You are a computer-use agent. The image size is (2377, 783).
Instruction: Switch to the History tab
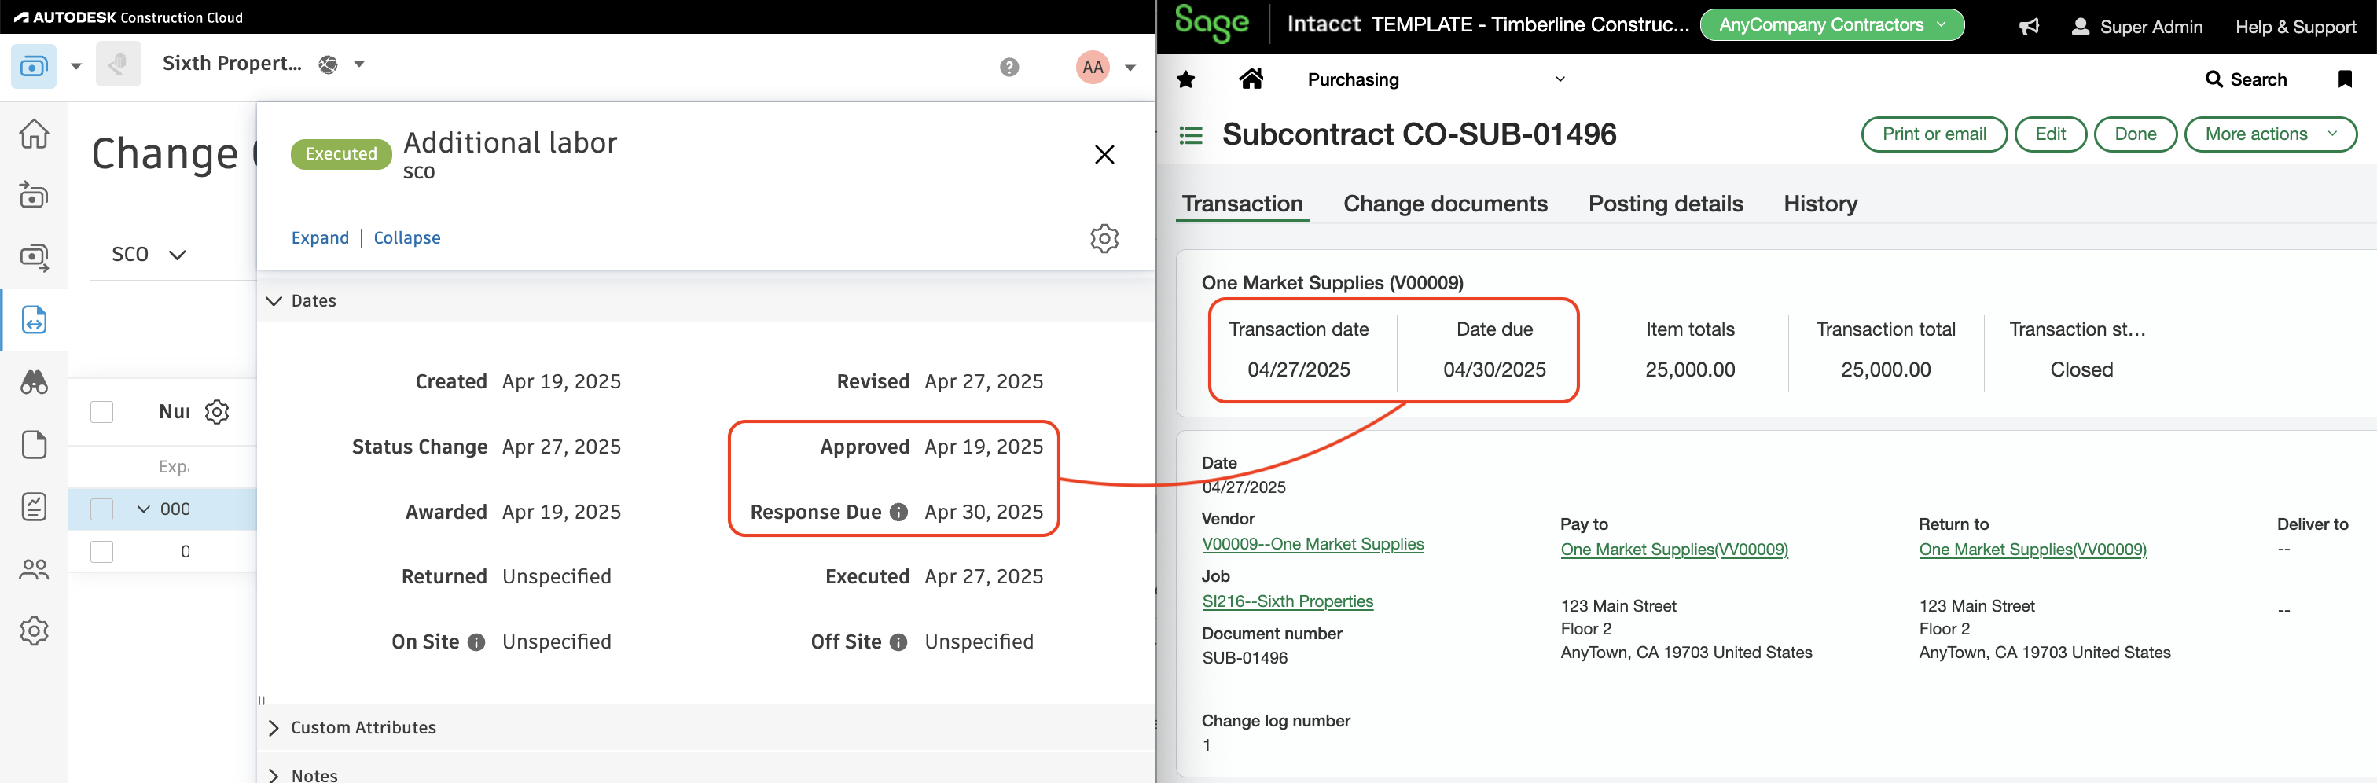pos(1820,204)
